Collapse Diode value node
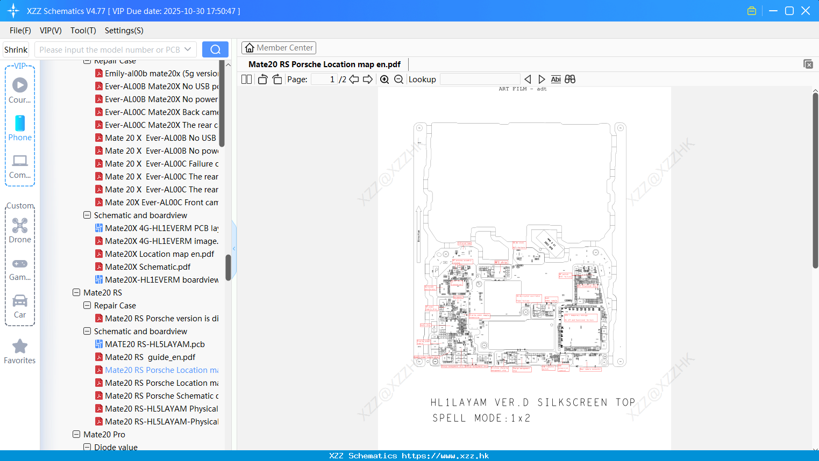Image resolution: width=819 pixels, height=461 pixels. pyautogui.click(x=87, y=447)
